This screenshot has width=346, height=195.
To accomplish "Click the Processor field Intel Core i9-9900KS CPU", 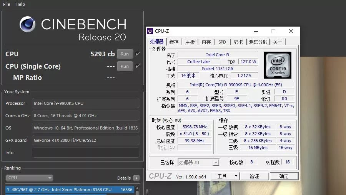I will point(86,103).
